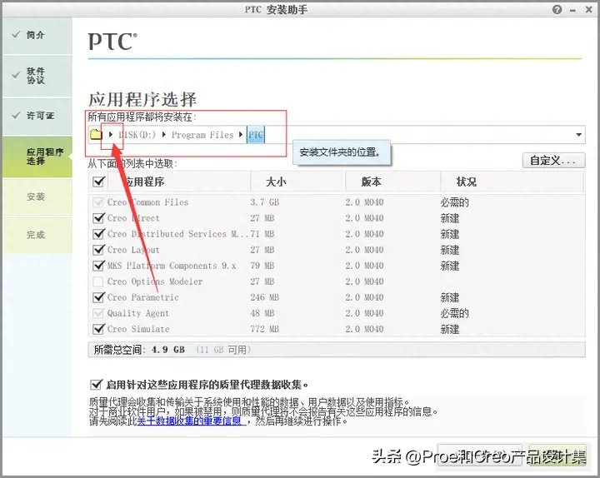This screenshot has height=478, width=600.
Task: Go to the 软件协议 sidebar step
Action: coord(37,76)
